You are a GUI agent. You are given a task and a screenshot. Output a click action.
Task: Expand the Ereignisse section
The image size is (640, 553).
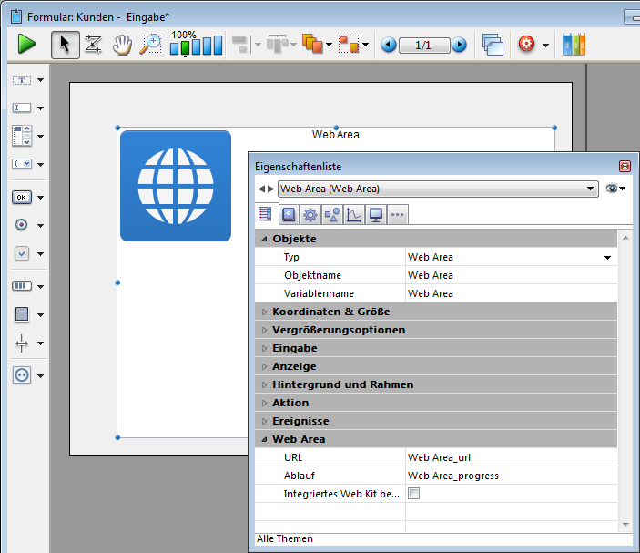click(265, 421)
